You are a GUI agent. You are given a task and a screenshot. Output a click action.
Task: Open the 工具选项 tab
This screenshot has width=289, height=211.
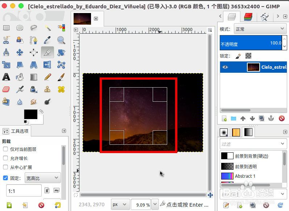pos(16,131)
